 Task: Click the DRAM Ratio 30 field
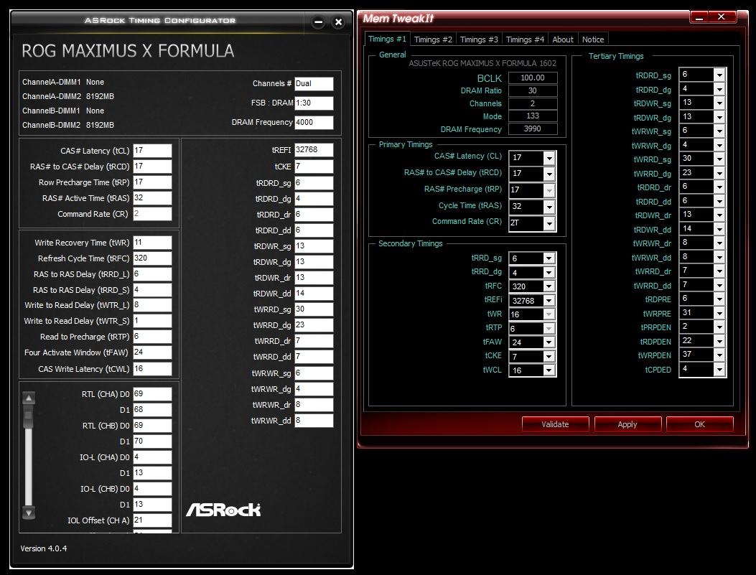tap(533, 90)
